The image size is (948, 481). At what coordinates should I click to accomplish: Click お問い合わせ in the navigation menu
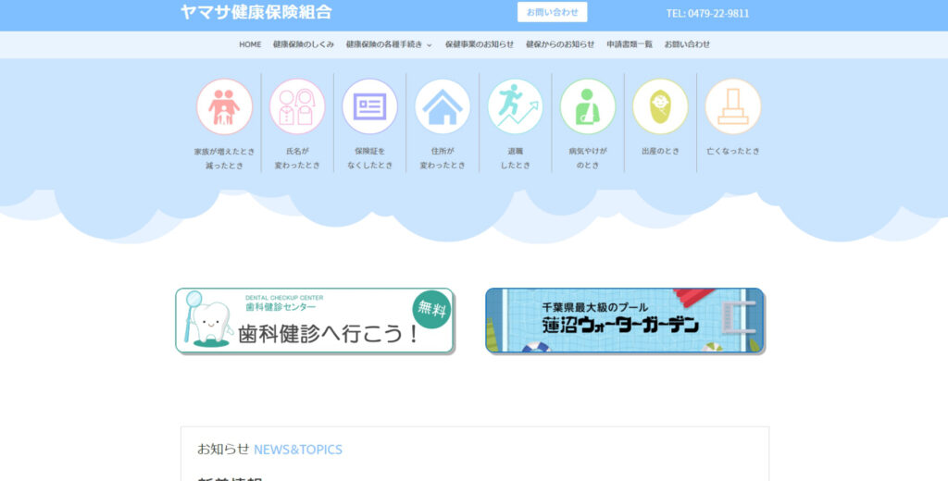[687, 44]
